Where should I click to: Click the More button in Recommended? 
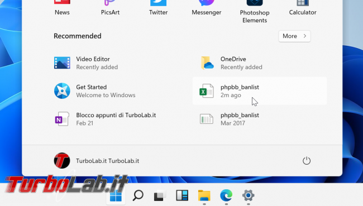click(294, 36)
